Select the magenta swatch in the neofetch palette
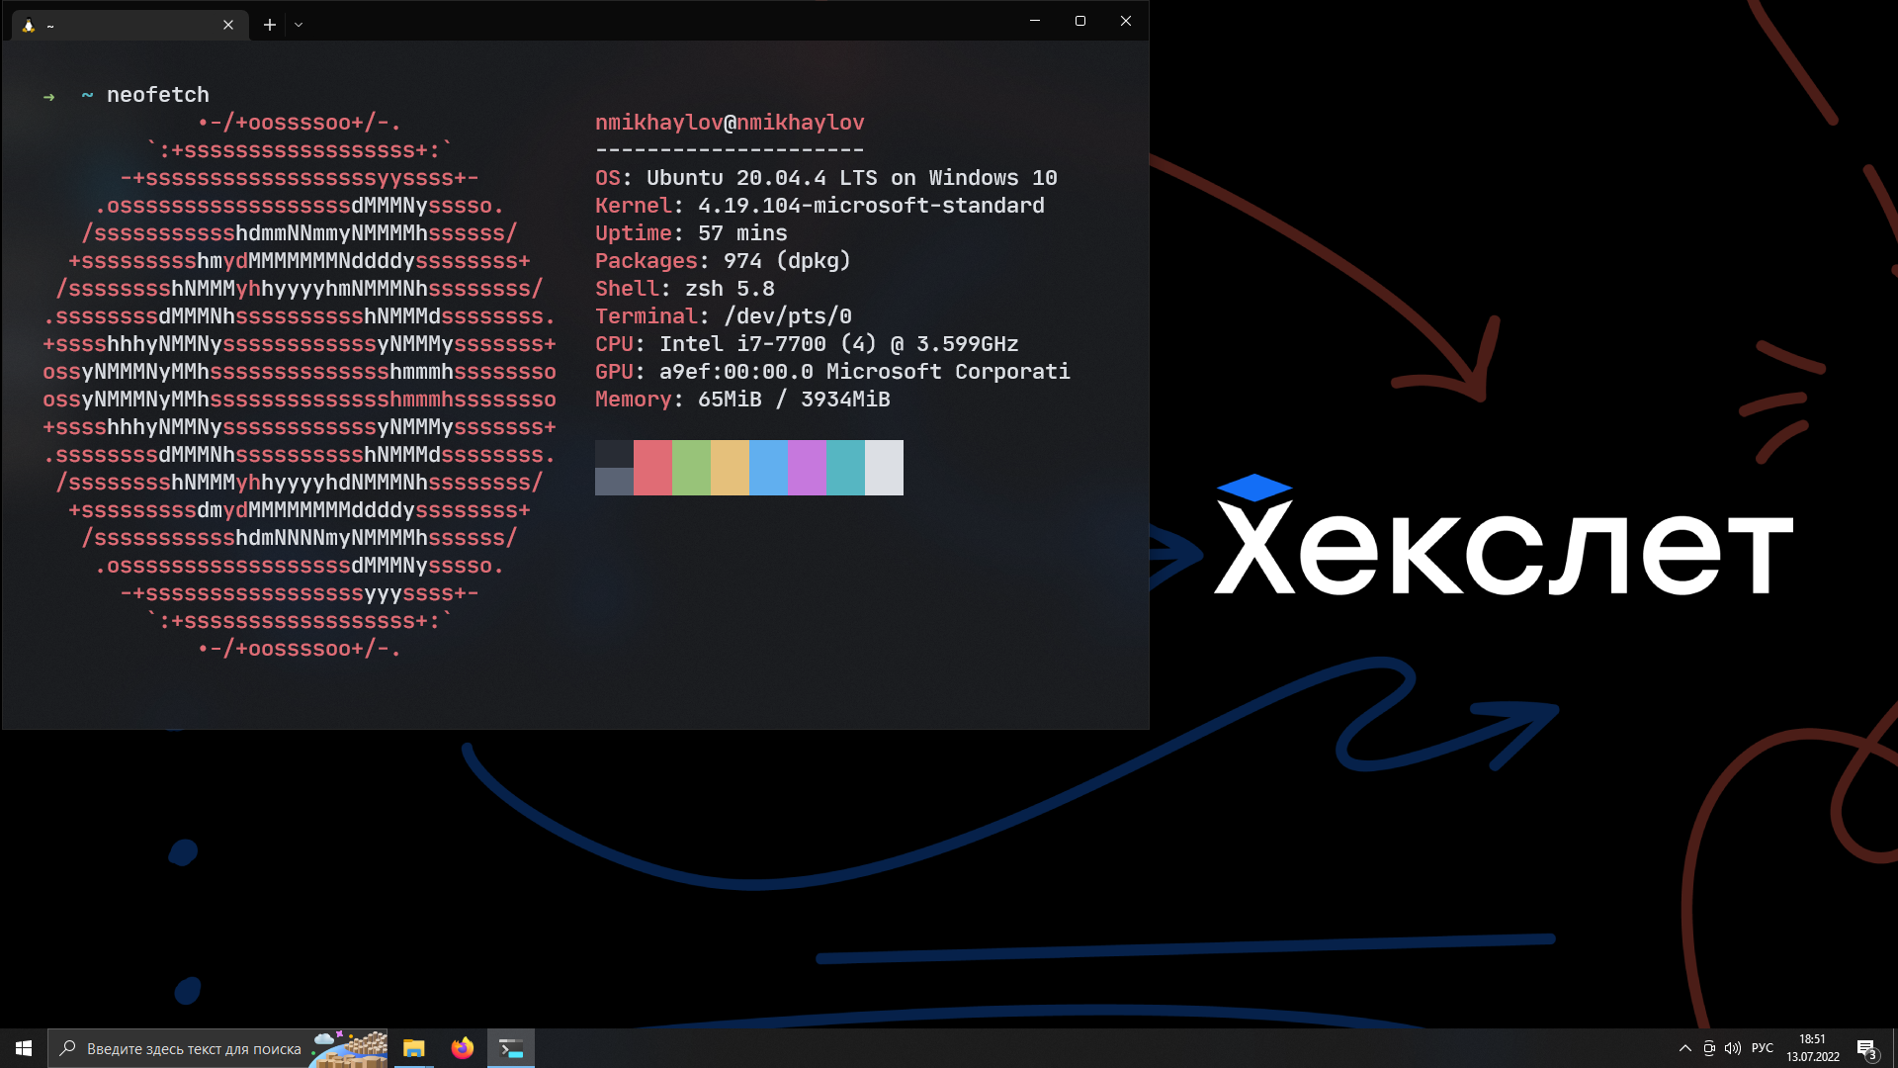This screenshot has width=1898, height=1068. [x=807, y=468]
